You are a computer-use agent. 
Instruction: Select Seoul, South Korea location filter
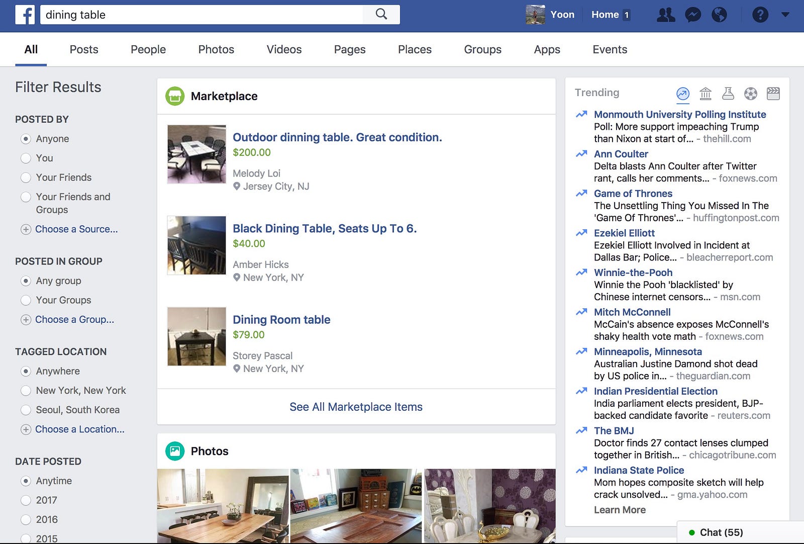pos(26,410)
